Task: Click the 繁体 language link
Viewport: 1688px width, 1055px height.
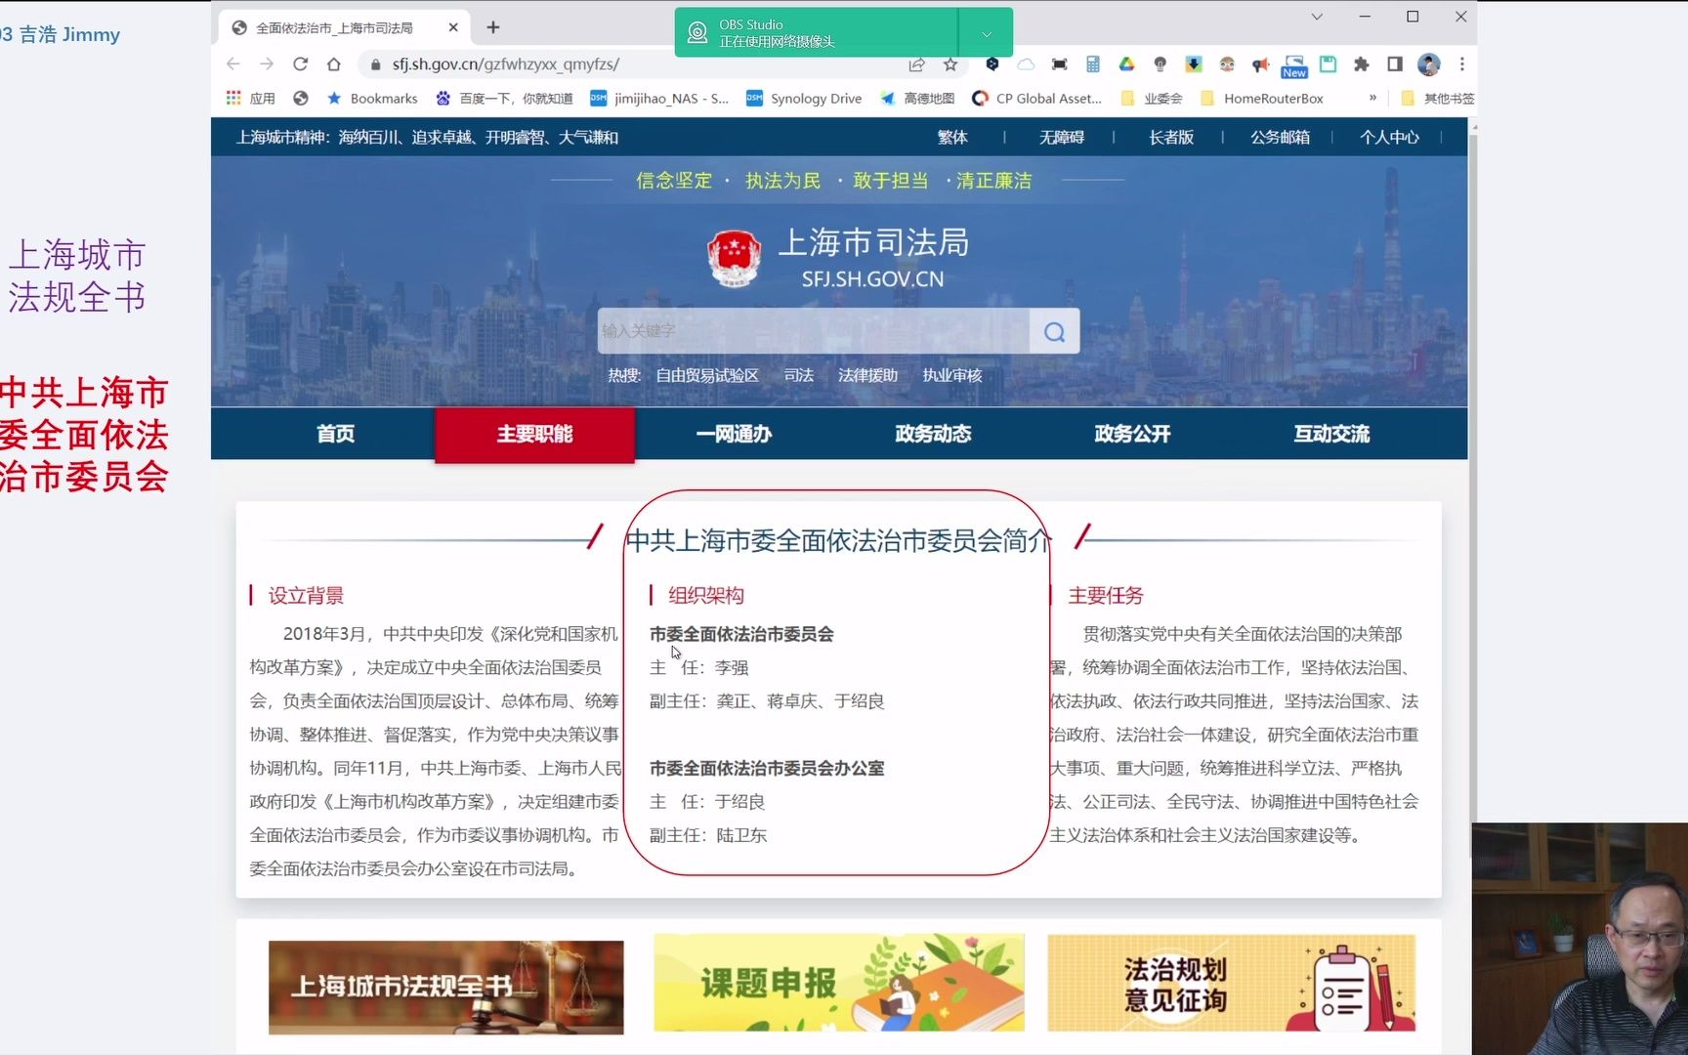Action: click(952, 137)
